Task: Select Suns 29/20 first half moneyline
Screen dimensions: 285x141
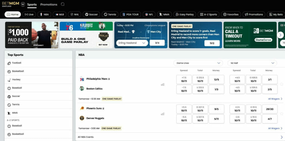Action: 270,109
